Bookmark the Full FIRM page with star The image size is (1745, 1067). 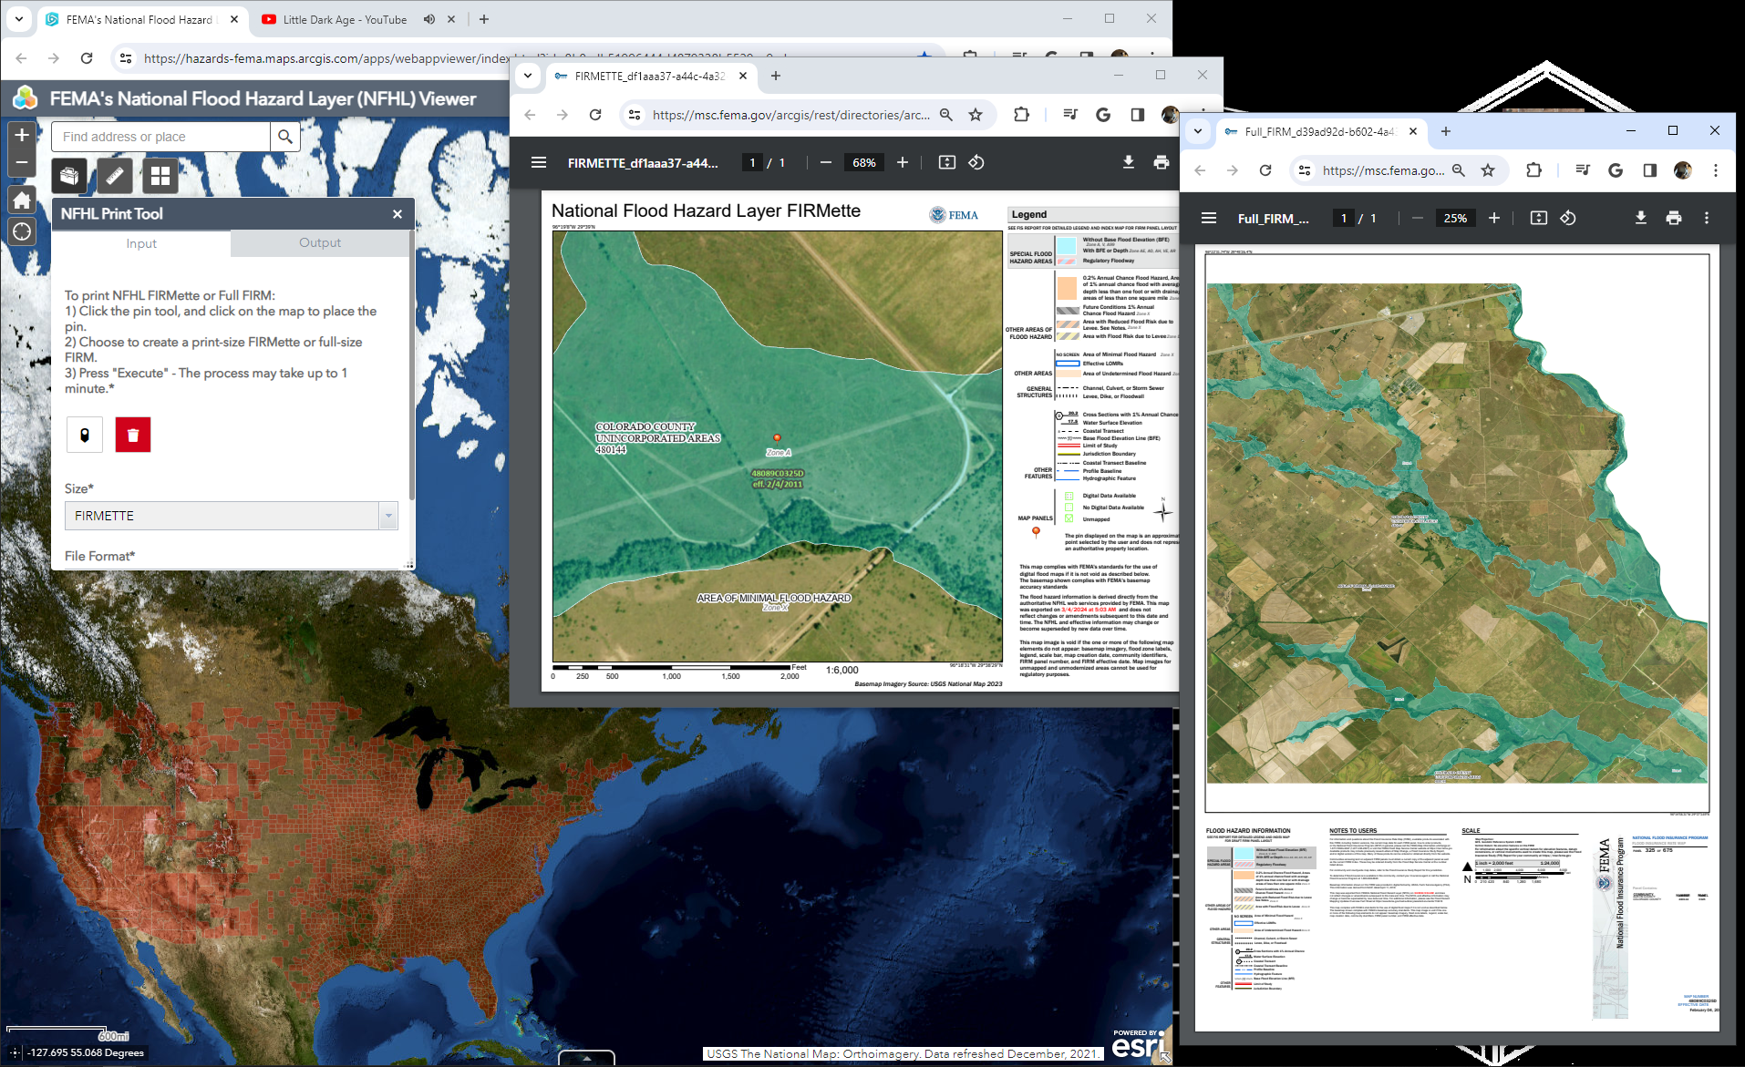pos(1488,170)
